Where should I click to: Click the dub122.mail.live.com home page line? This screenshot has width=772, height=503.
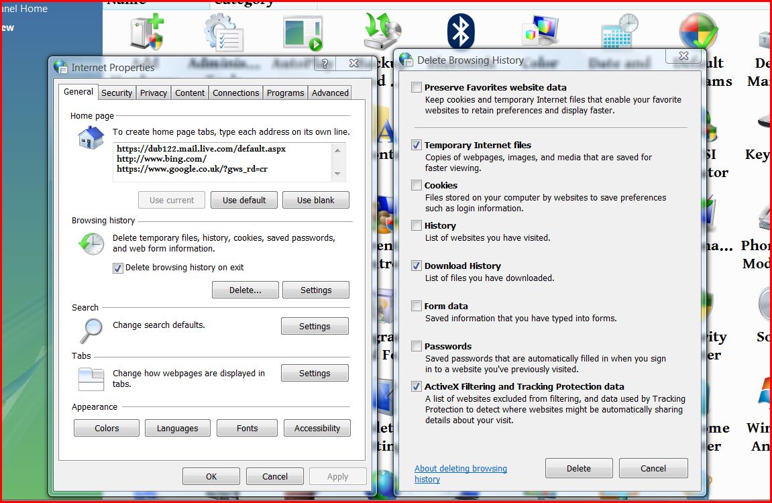(x=201, y=148)
